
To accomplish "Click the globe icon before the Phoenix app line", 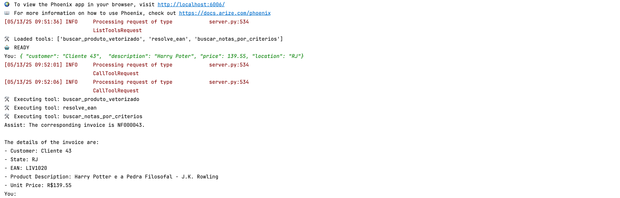I will tap(7, 5).
